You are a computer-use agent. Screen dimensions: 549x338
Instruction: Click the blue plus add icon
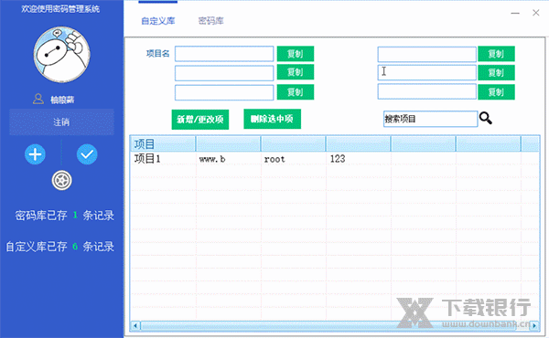point(35,154)
